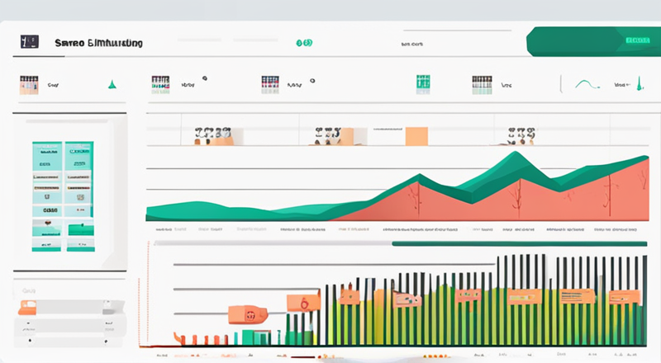Viewport: 661px width, 363px height.
Task: Open the solid green grid icon in toolbar
Action: tap(423, 84)
